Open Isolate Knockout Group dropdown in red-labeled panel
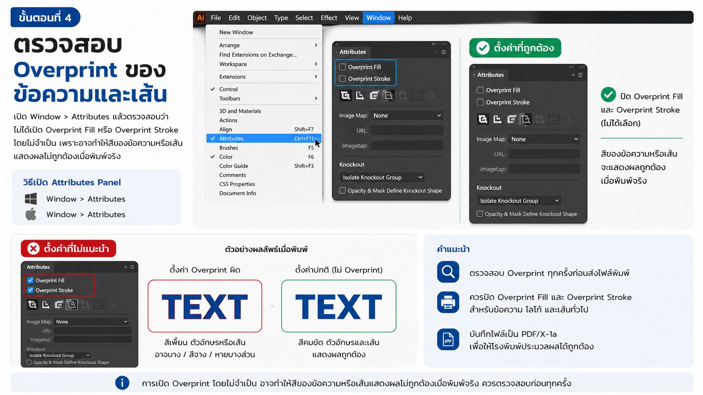This screenshot has height=395, width=703. 59,355
